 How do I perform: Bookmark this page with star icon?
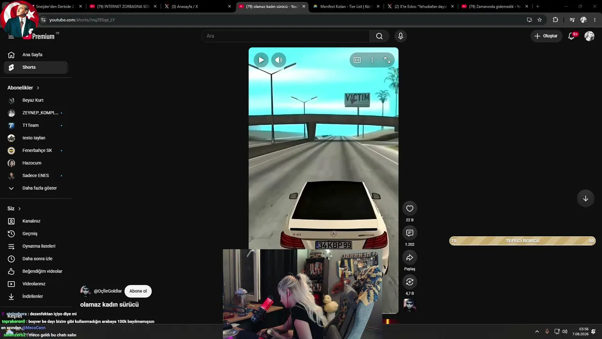pyautogui.click(x=539, y=20)
